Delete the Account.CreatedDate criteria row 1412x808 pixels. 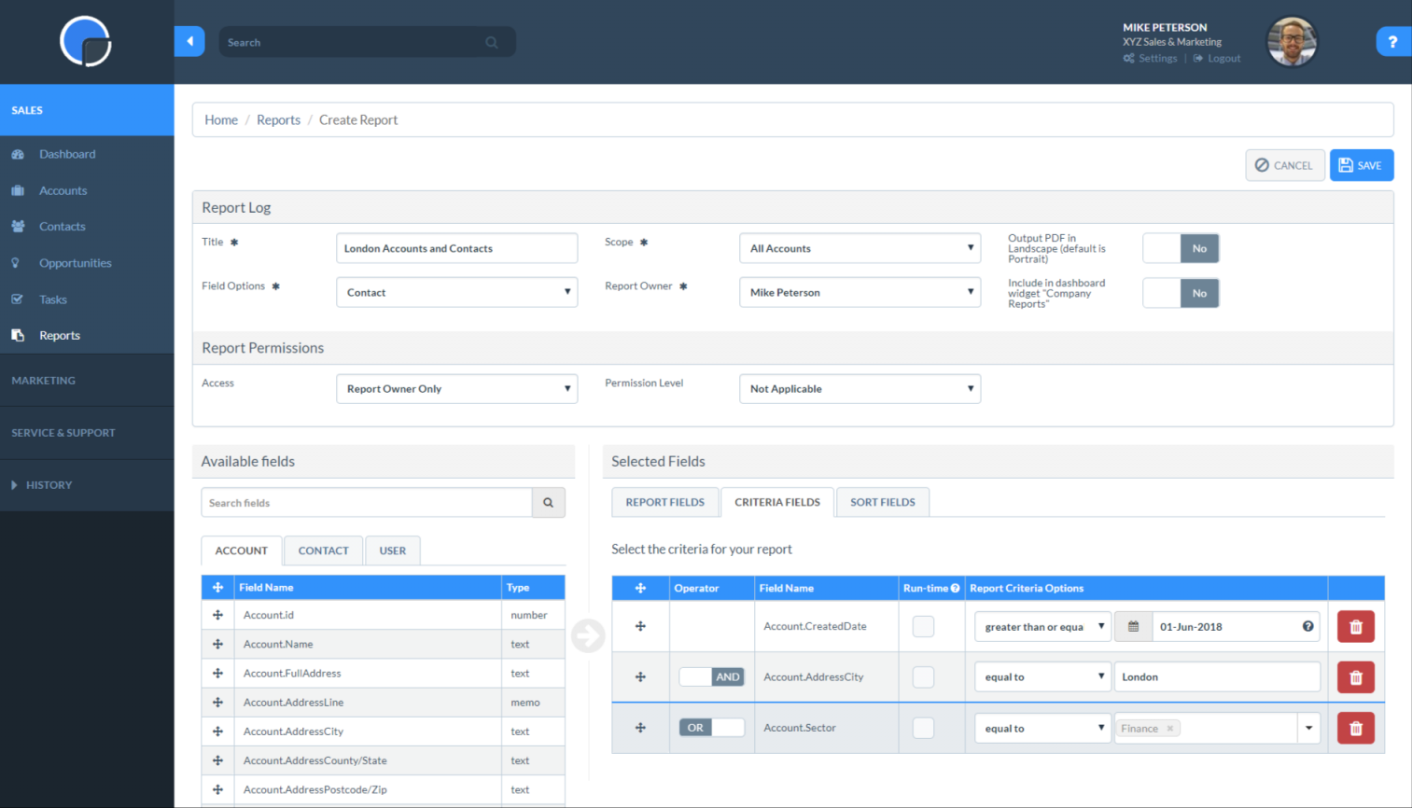coord(1356,627)
